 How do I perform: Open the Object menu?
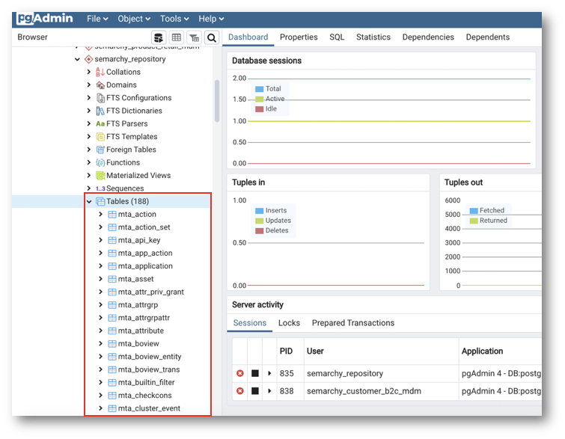click(x=134, y=19)
